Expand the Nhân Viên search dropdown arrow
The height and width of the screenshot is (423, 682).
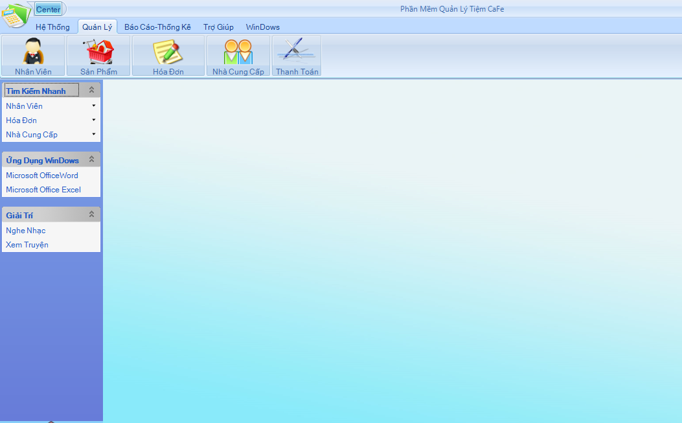[x=93, y=106]
